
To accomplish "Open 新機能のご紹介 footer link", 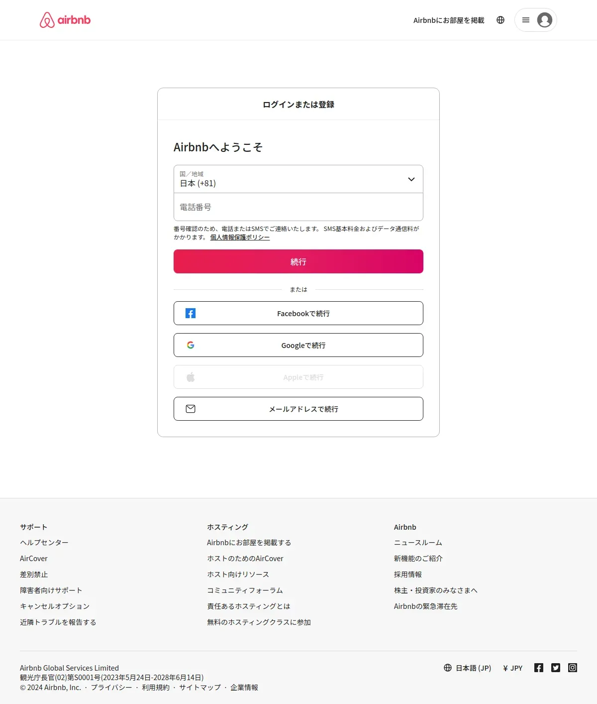I will (x=418, y=559).
